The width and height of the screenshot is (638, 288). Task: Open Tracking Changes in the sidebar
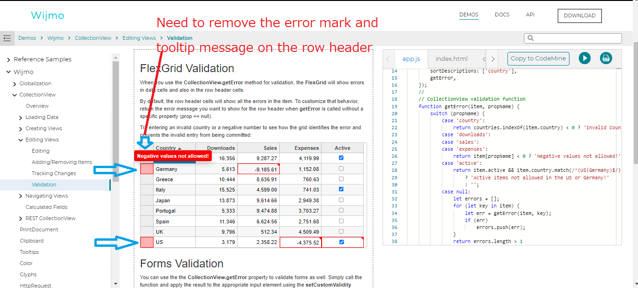click(54, 173)
